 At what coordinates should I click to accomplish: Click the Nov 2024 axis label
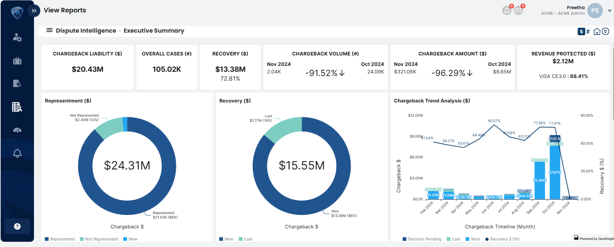[563, 208]
